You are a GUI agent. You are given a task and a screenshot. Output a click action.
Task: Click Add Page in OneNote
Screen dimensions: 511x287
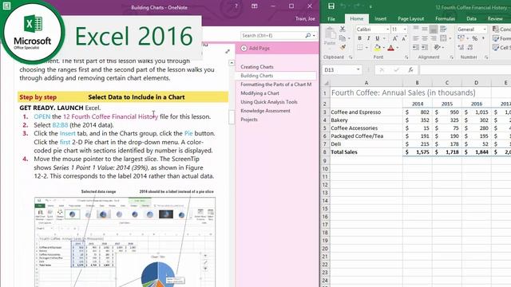255,48
